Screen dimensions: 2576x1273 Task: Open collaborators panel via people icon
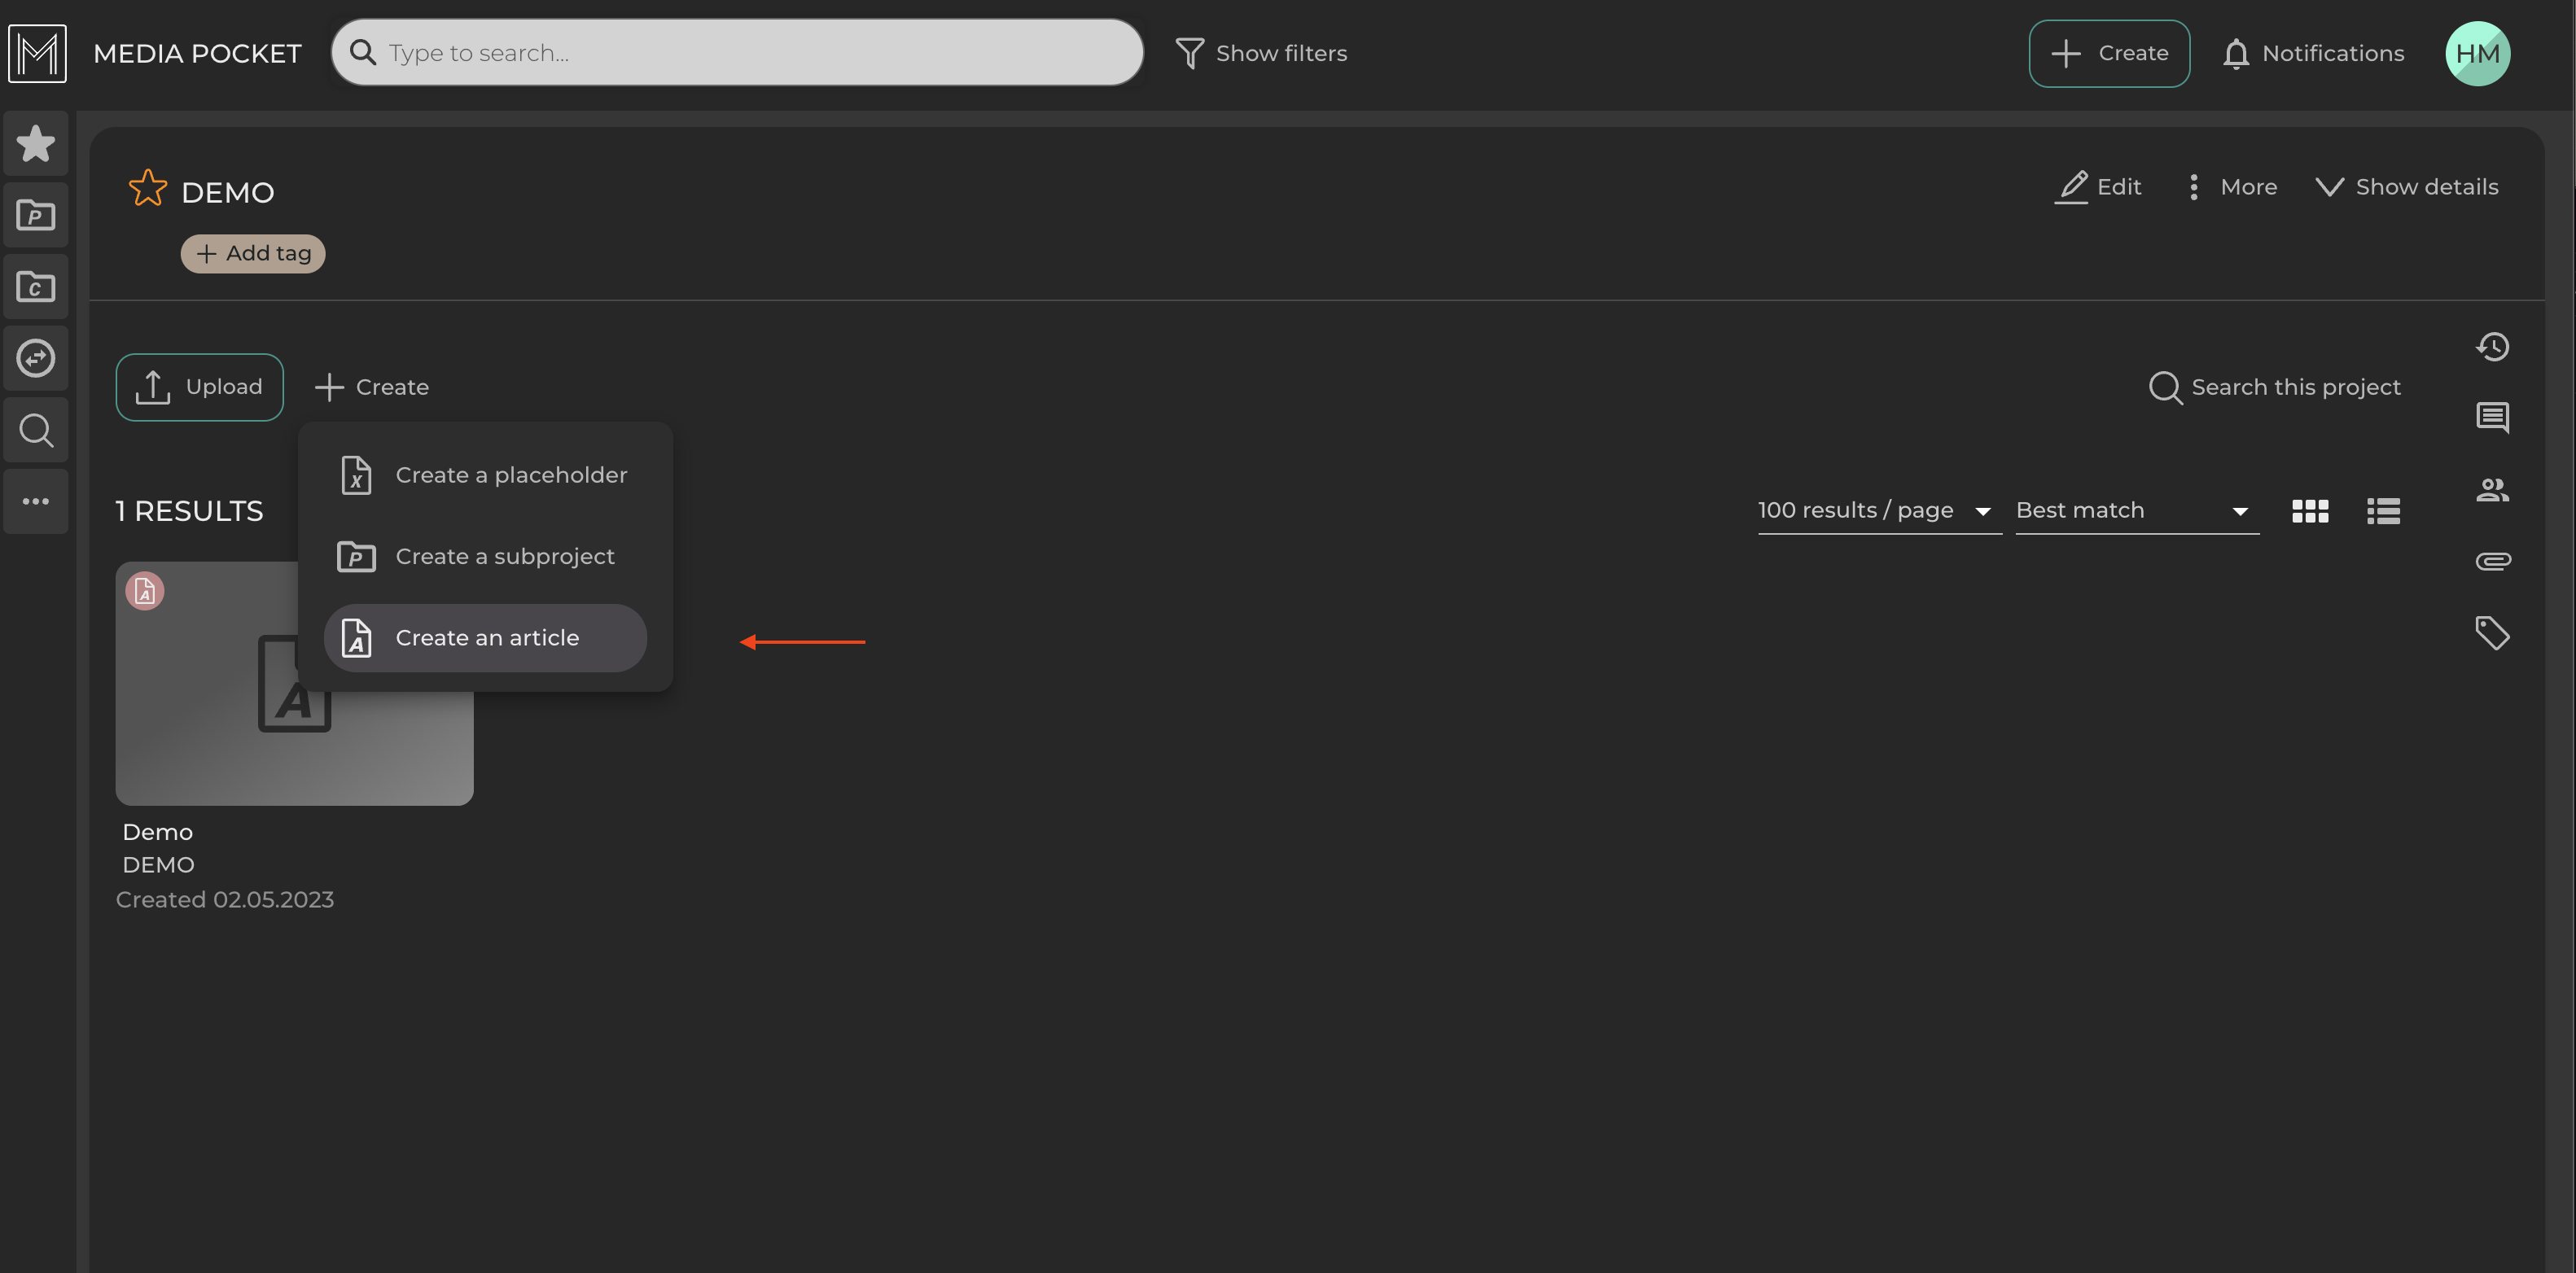[x=2492, y=489]
